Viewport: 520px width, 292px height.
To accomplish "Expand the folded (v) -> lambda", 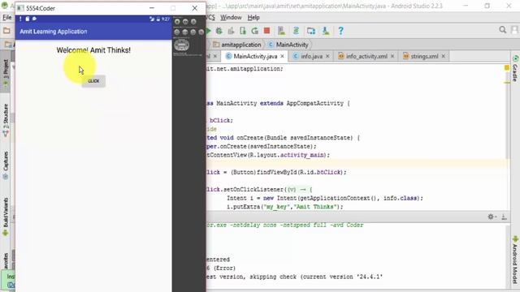I will point(299,190).
